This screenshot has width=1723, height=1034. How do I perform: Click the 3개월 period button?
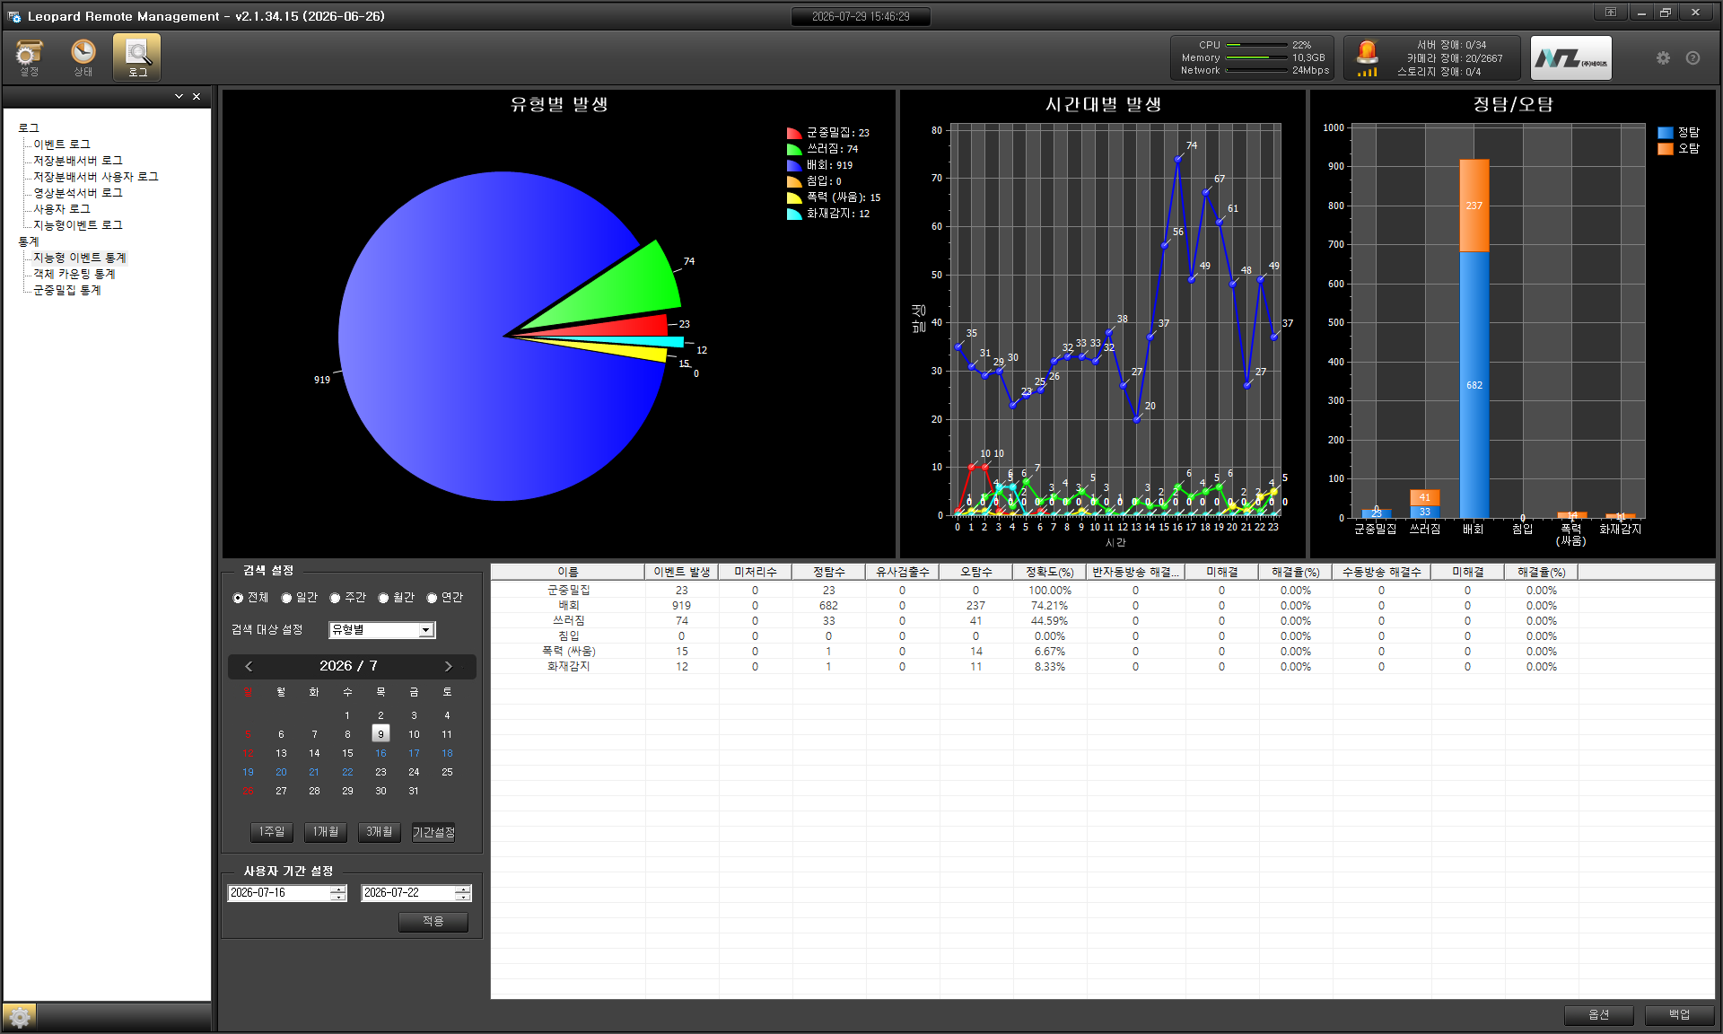(379, 832)
